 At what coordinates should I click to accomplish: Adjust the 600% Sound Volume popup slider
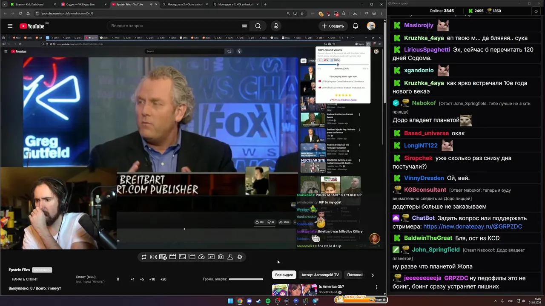coord(343,65)
